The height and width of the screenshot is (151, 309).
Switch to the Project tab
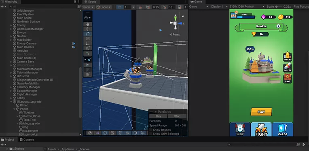pos(8,140)
